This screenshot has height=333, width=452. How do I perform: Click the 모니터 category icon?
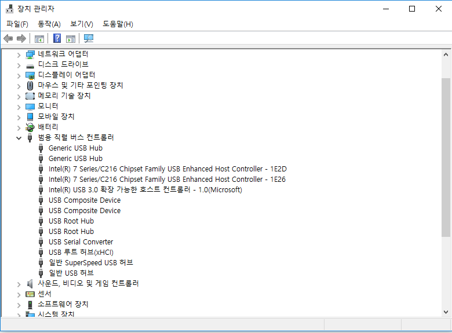[x=30, y=107]
